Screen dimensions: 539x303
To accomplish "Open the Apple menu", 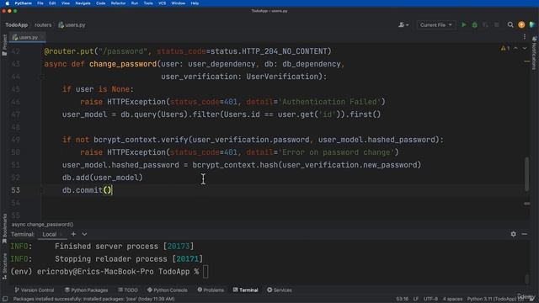I will pos(7,3).
